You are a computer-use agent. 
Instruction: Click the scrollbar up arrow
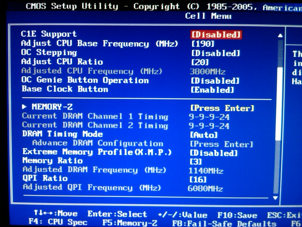coord(280,35)
